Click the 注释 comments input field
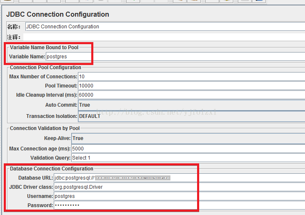Image resolution: width=305 pixels, height=215 pixels. pyautogui.click(x=164, y=37)
